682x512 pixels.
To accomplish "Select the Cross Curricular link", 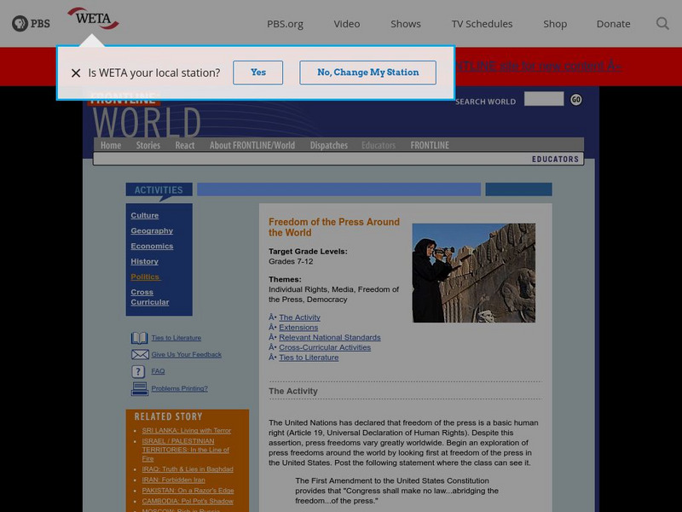I will (150, 297).
